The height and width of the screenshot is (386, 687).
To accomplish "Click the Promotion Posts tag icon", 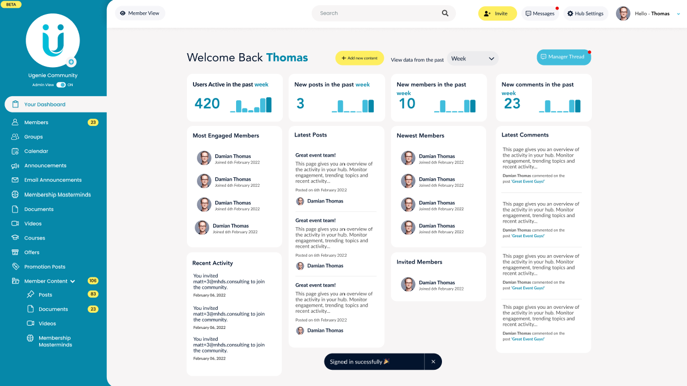I will pyautogui.click(x=15, y=267).
